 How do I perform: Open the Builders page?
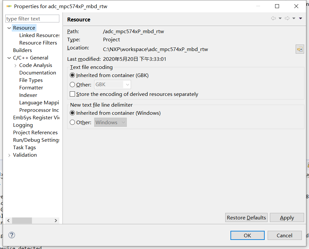click(22, 50)
